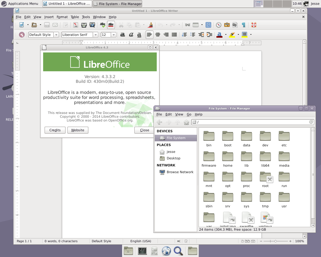Set Align Left paragraph alignment
The height and width of the screenshot is (257, 321).
[149, 35]
